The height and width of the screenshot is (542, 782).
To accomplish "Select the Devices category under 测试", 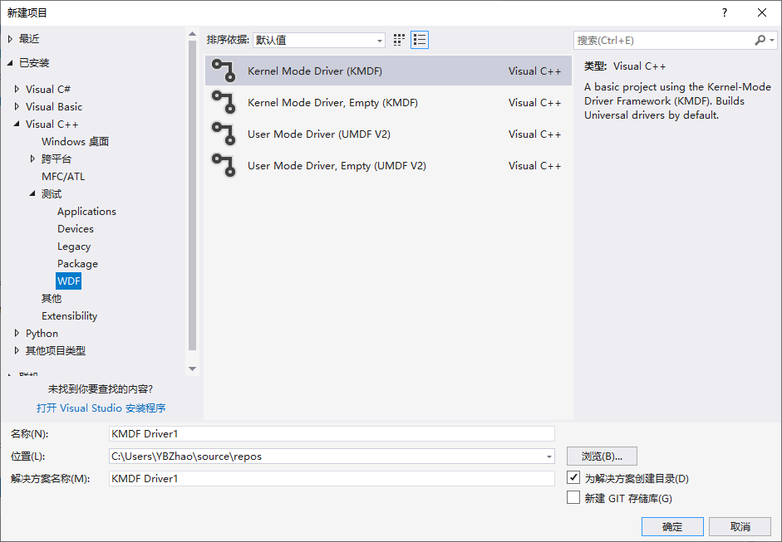I will tap(76, 228).
